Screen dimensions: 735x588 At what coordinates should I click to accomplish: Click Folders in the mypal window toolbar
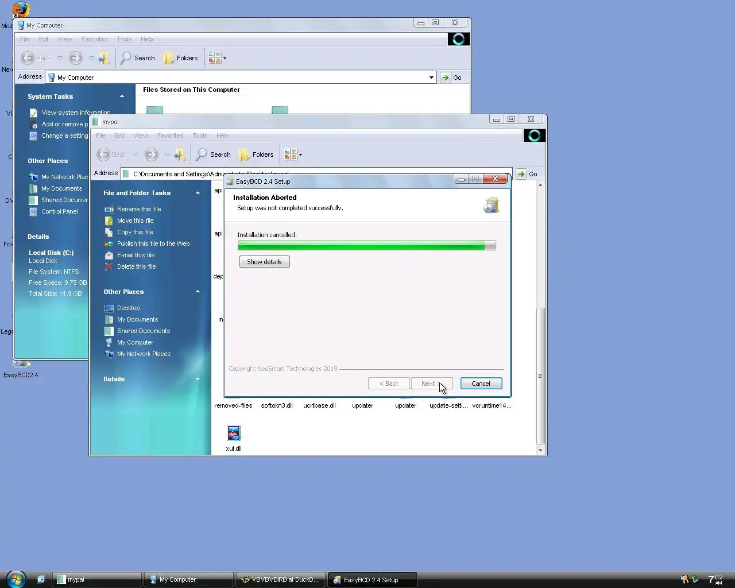tap(256, 154)
